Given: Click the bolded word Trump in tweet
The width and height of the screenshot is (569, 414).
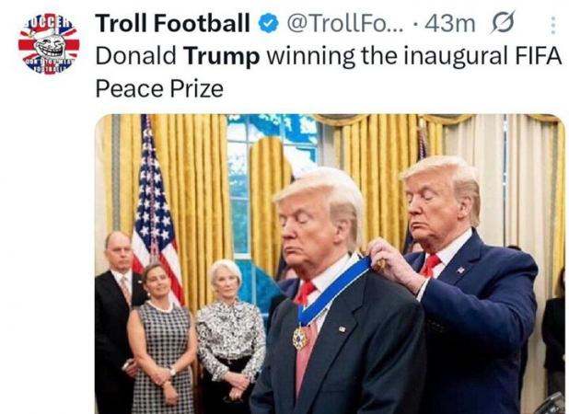Looking at the screenshot, I should (221, 56).
